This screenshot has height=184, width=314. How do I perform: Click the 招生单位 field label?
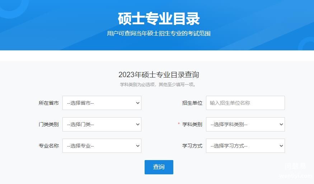(x=192, y=103)
